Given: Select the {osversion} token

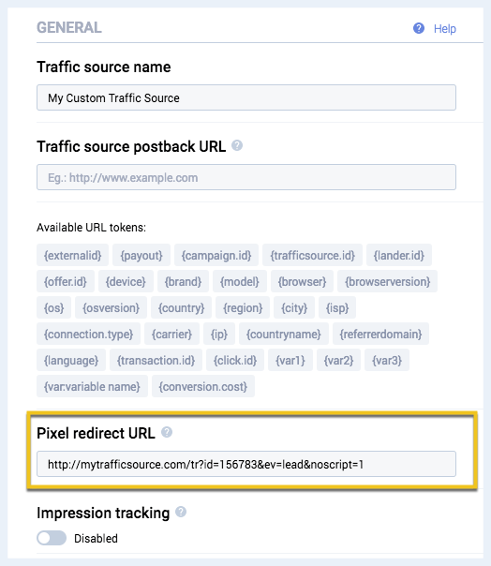Looking at the screenshot, I should click(111, 307).
